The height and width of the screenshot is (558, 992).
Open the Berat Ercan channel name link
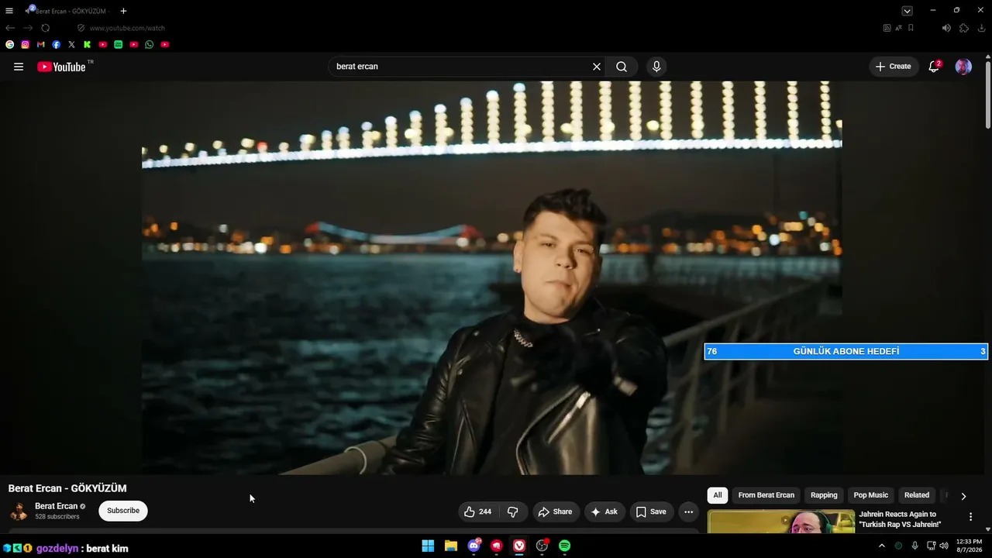click(56, 506)
